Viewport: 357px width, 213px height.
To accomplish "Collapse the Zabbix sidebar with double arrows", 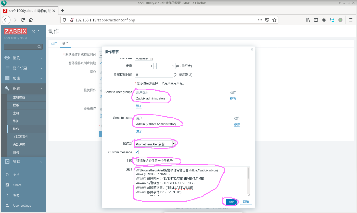I will (x=33, y=31).
